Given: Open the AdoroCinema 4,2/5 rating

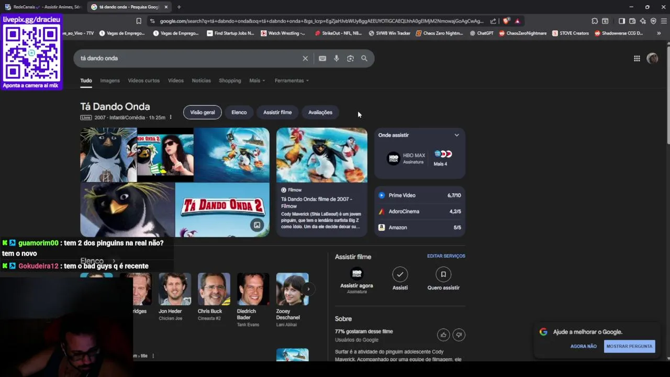Looking at the screenshot, I should [x=420, y=212].
